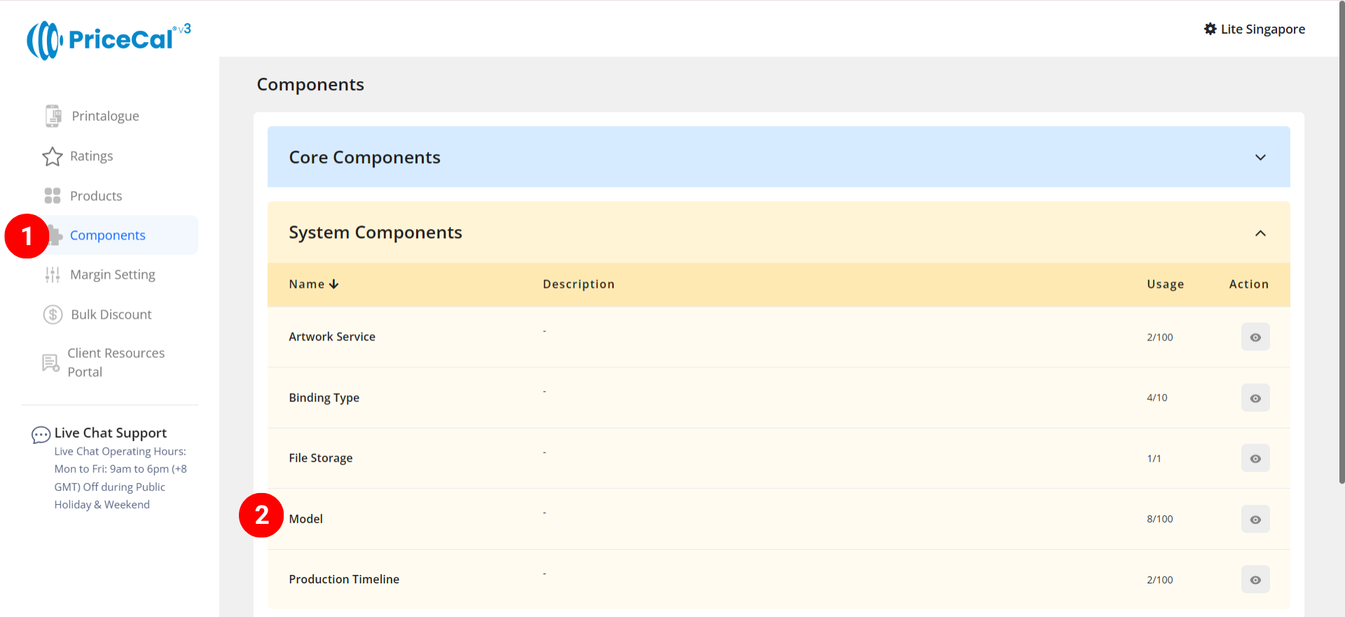Viewport: 1345px width, 617px height.
Task: Click the Live Chat Support bubble icon
Action: click(x=41, y=435)
